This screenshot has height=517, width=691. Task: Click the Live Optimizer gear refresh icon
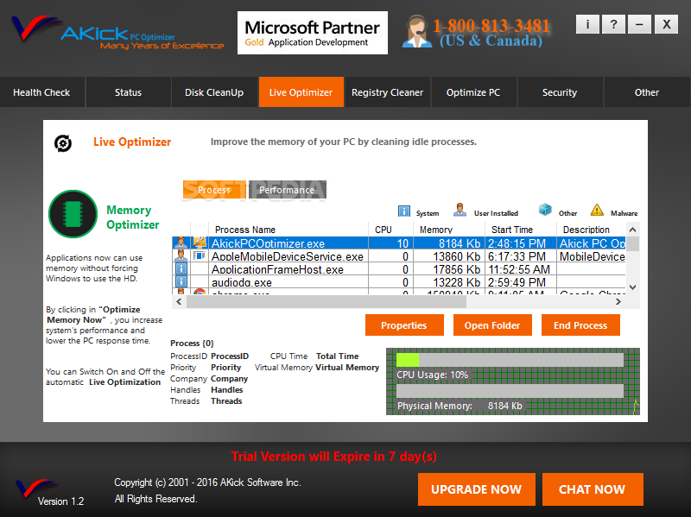point(63,143)
